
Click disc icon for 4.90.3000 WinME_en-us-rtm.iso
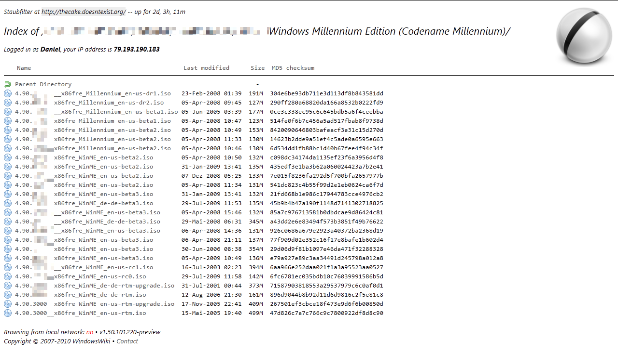click(7, 313)
